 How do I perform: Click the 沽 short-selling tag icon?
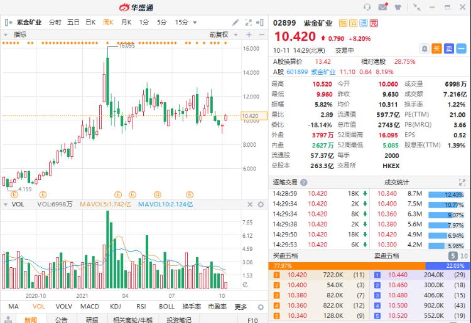pos(353,23)
